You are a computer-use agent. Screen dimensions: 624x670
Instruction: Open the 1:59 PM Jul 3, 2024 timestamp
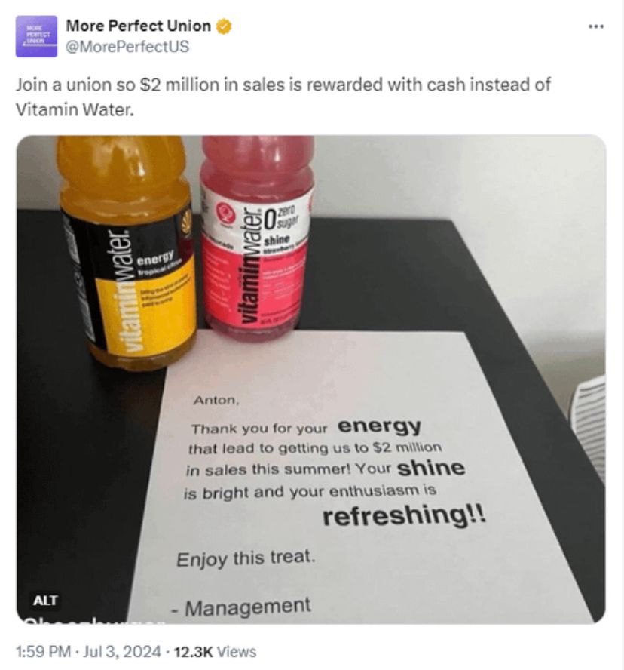[88, 652]
